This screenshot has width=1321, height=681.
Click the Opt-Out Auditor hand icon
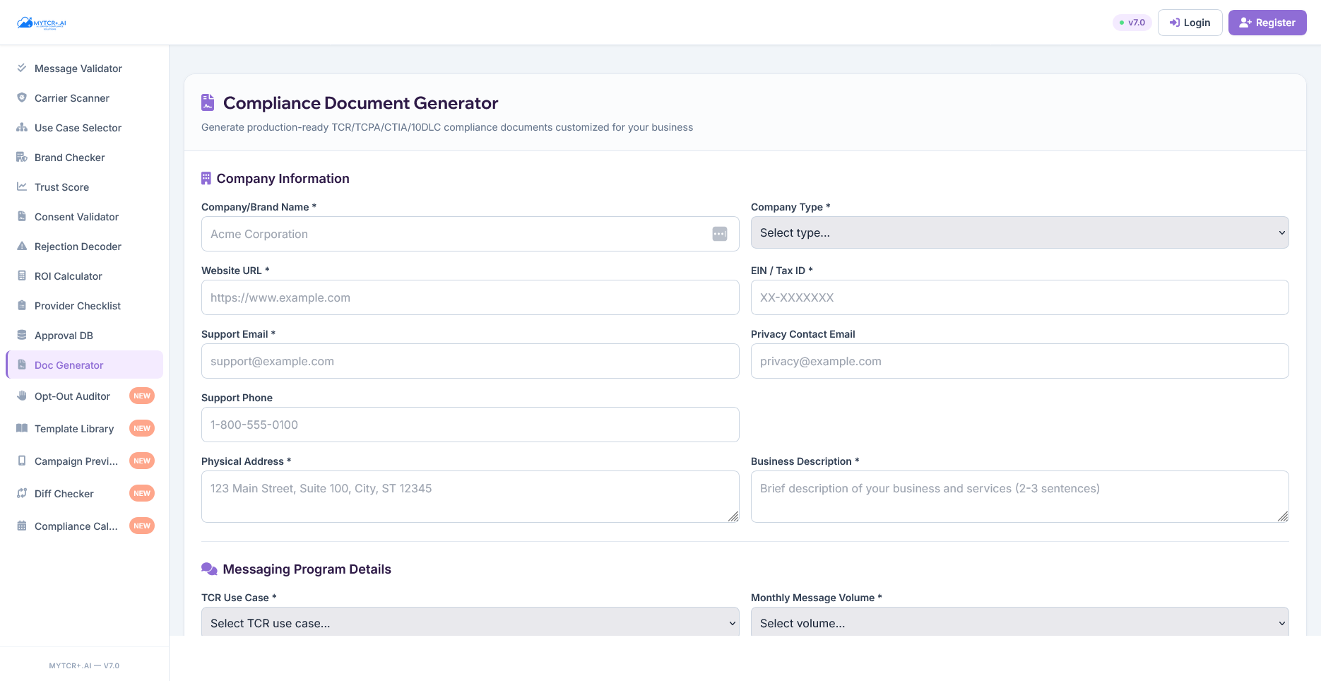coord(22,396)
